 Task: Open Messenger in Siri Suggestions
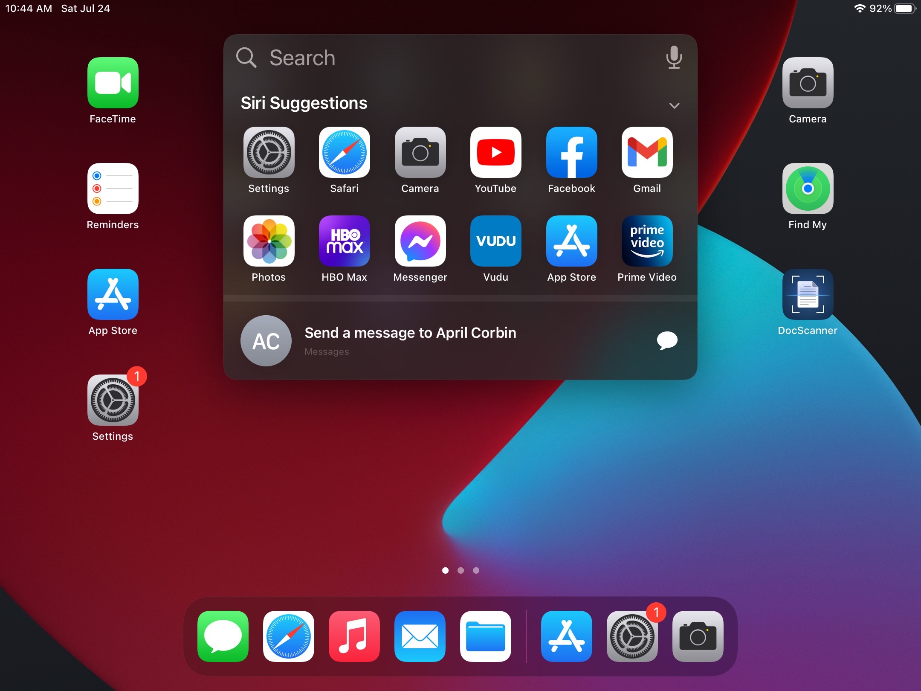click(420, 241)
